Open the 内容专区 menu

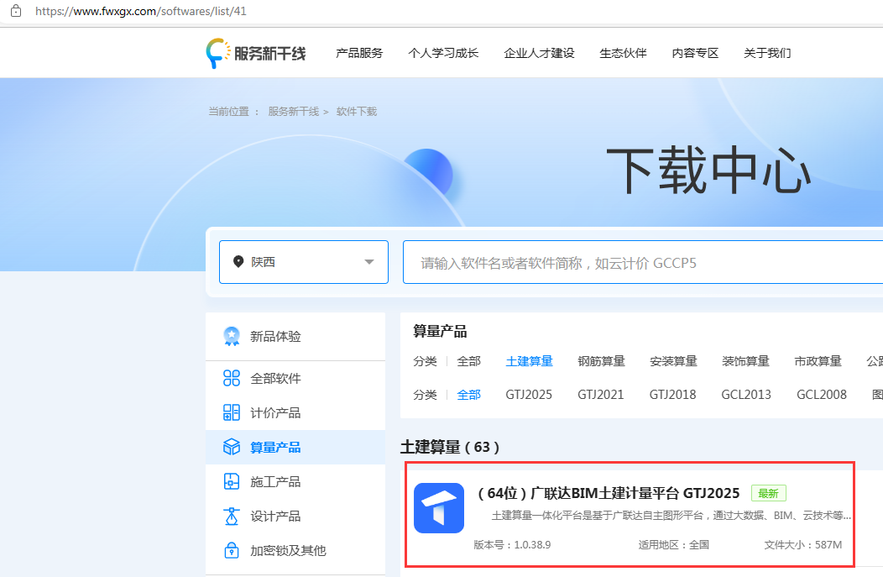(695, 53)
